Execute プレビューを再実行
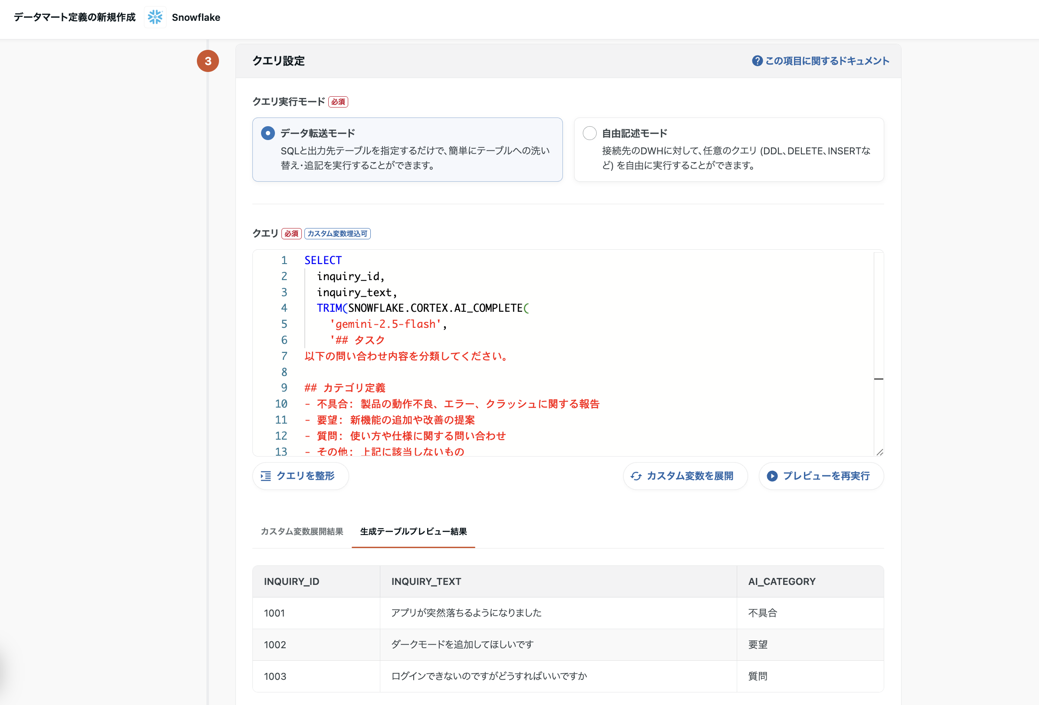This screenshot has height=705, width=1039. pos(821,476)
